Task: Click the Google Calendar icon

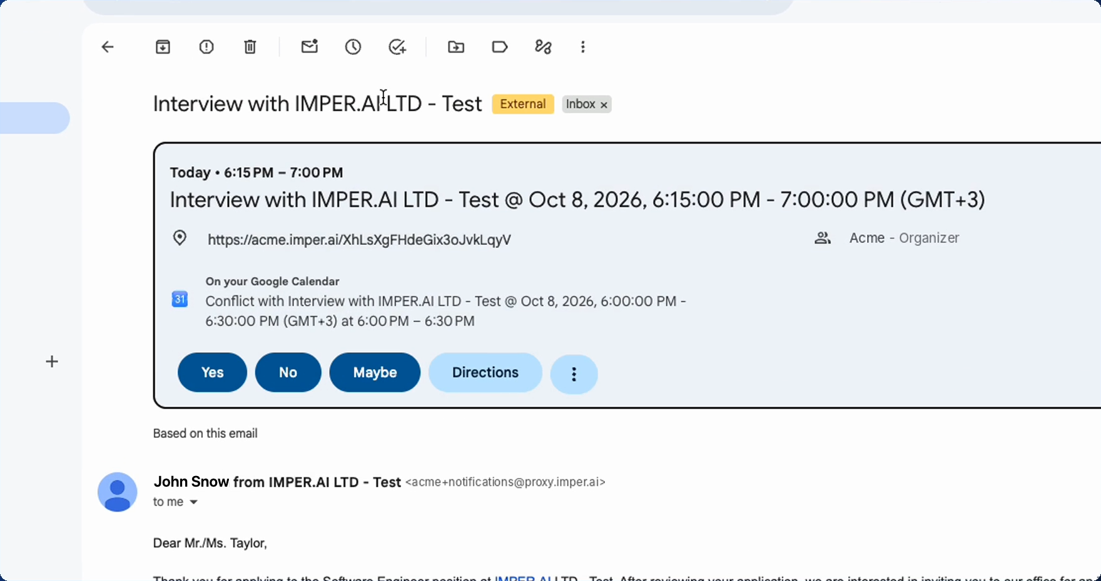Action: coord(180,299)
